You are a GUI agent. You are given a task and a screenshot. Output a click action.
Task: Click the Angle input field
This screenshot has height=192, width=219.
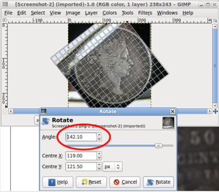(x=81, y=137)
